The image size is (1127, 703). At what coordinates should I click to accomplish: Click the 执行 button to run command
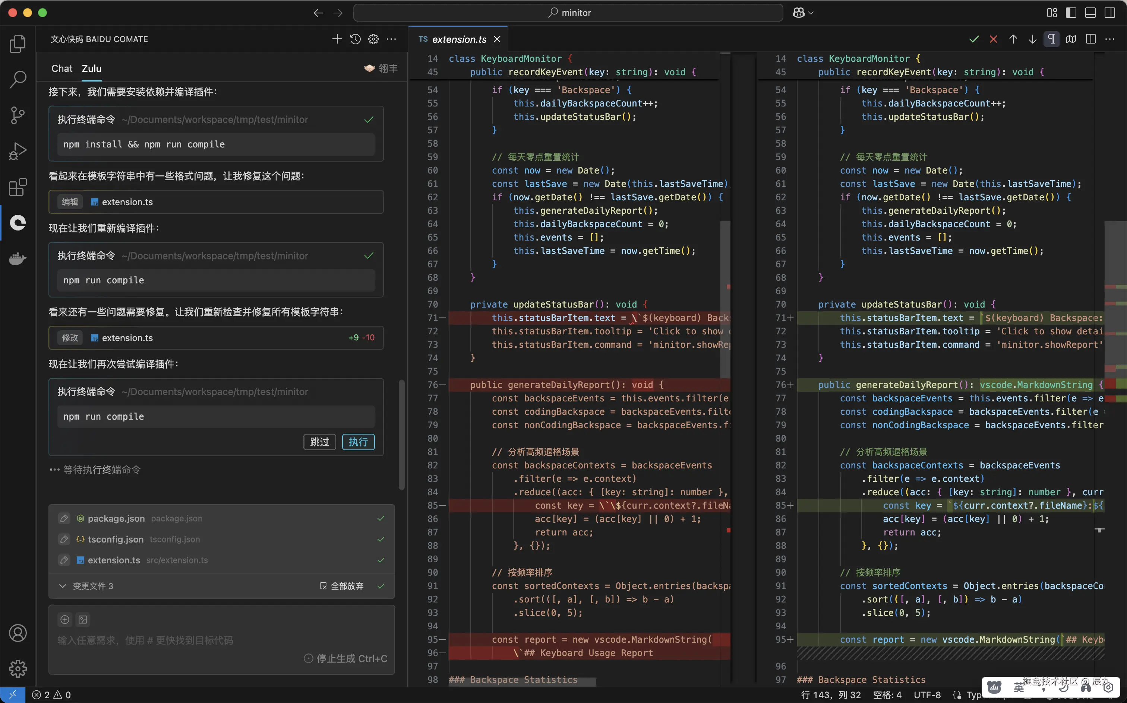[358, 442]
